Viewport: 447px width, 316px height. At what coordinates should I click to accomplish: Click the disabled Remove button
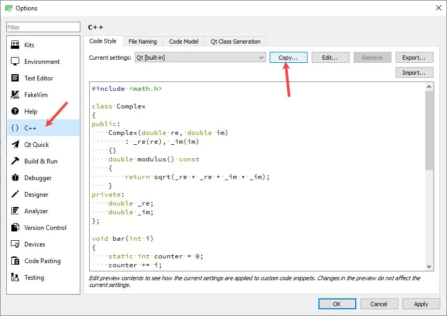372,57
